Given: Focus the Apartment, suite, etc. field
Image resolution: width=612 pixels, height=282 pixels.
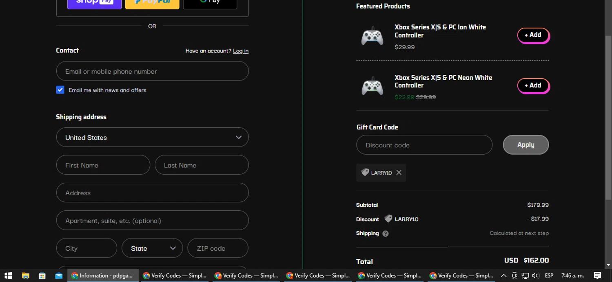Looking at the screenshot, I should coord(152,220).
